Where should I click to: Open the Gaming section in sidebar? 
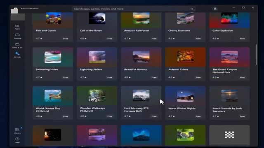pyautogui.click(x=17, y=36)
